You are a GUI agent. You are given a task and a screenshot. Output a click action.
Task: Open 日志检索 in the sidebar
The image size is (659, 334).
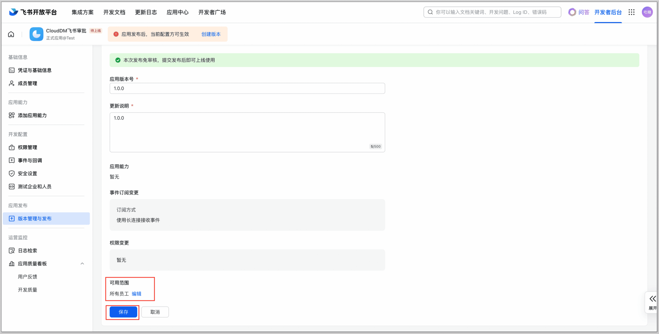point(27,250)
